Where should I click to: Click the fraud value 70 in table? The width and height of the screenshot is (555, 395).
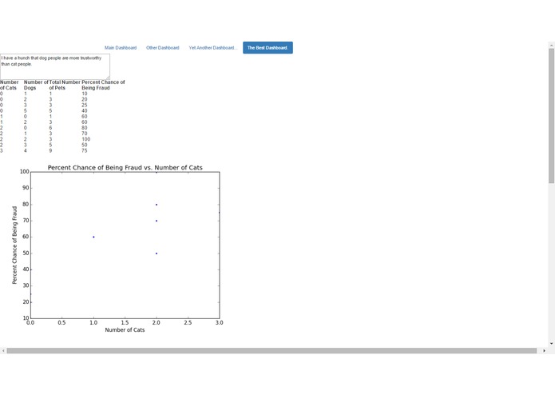click(84, 134)
